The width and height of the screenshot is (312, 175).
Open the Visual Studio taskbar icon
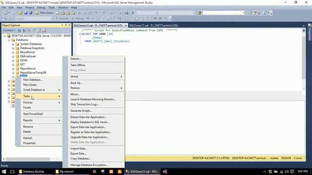[165, 172]
